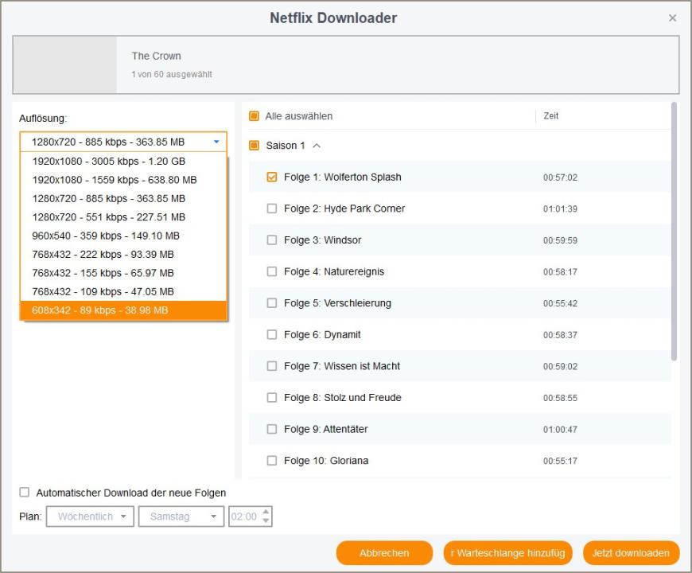The width and height of the screenshot is (692, 573).
Task: Toggle the Saison 1 checkbox
Action: (255, 146)
